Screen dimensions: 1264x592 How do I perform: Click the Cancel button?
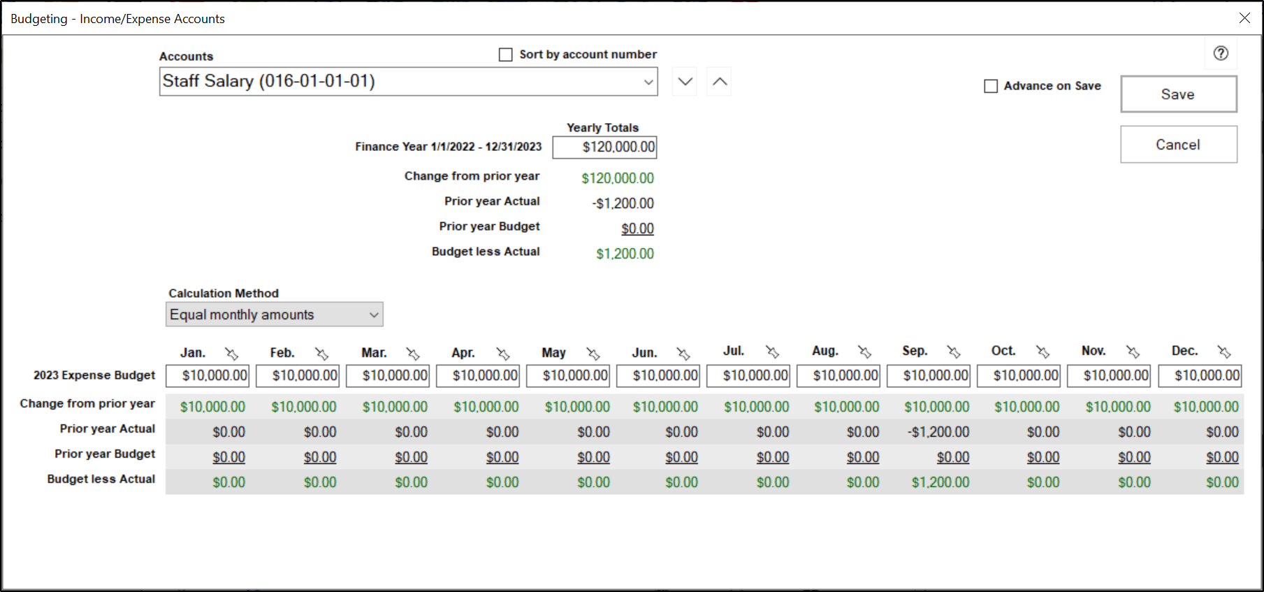[x=1178, y=145]
